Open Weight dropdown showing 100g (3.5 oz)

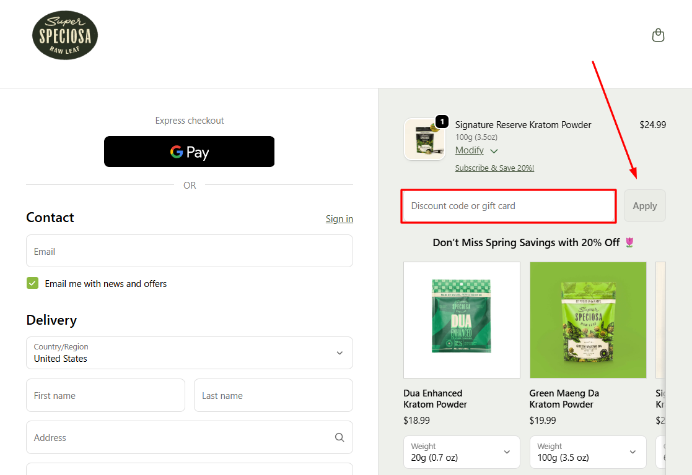[x=588, y=452]
